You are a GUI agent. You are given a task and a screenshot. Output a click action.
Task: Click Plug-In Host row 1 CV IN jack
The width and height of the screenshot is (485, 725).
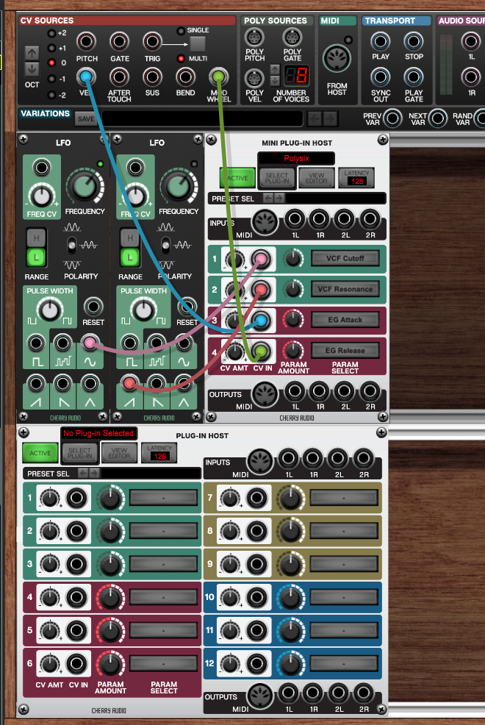point(76,498)
